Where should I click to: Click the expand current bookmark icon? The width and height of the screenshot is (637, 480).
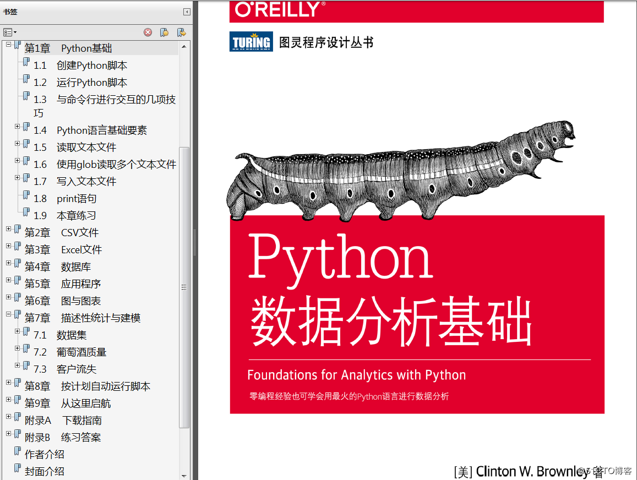tap(182, 32)
